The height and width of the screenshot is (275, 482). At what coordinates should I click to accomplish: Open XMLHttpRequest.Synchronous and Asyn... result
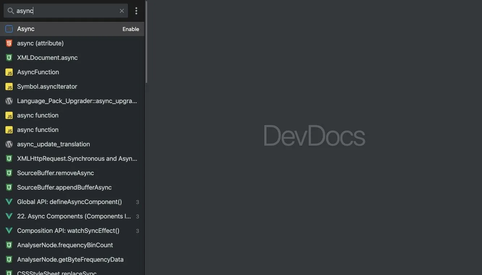point(72,159)
